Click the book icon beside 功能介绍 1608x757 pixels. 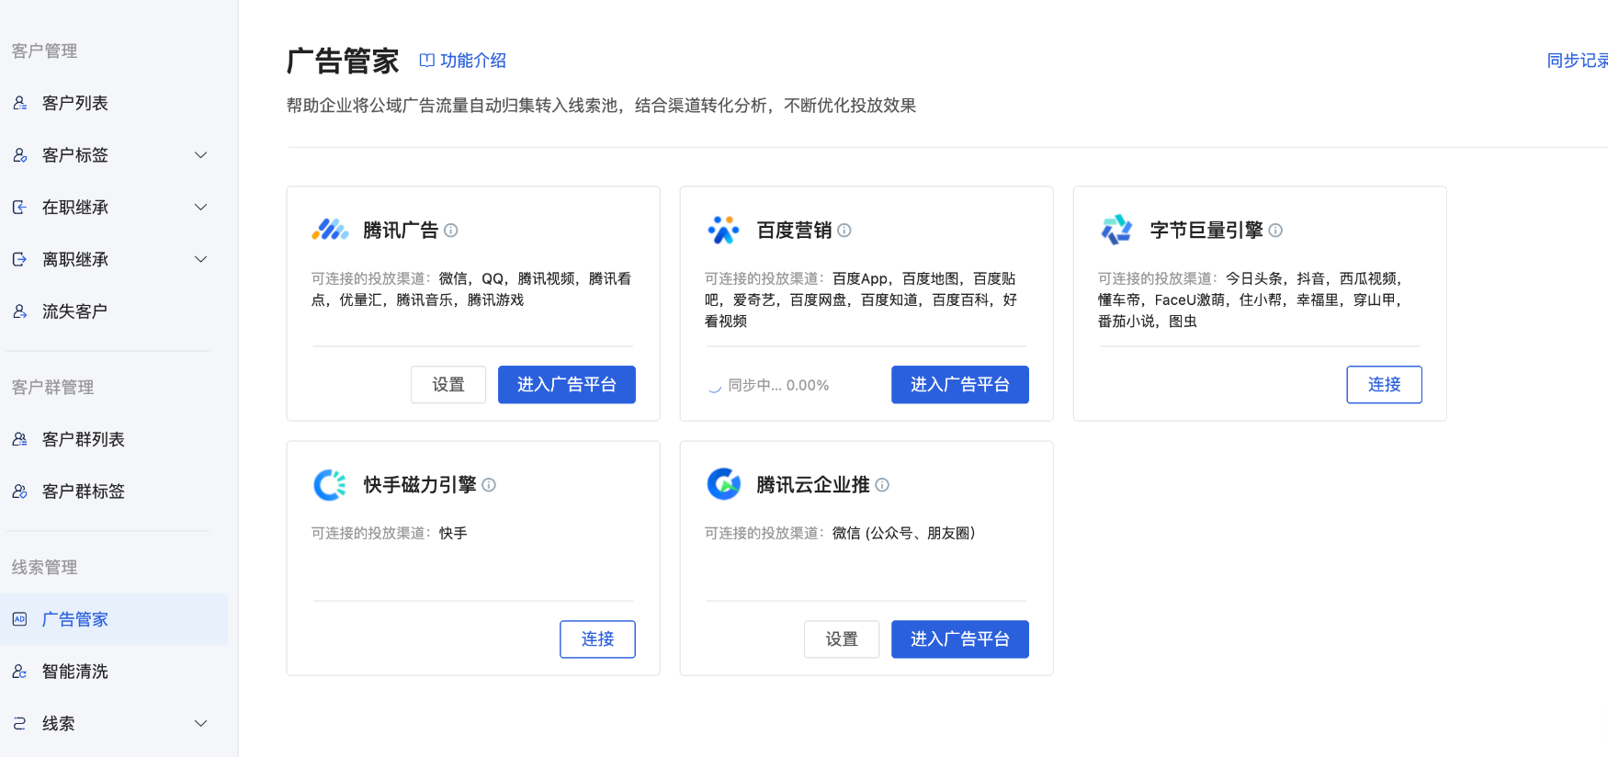coord(426,61)
